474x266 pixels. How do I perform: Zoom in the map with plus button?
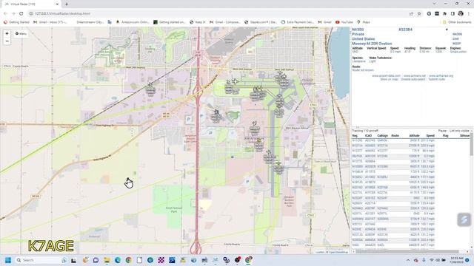(7, 33)
